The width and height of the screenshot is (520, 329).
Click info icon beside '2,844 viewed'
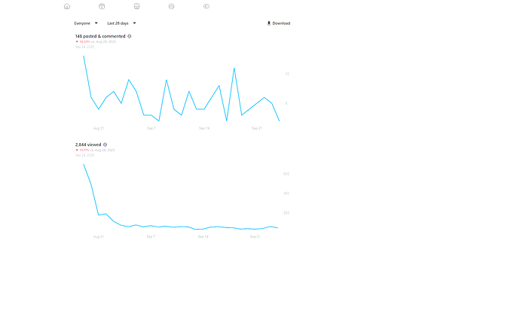tap(105, 145)
